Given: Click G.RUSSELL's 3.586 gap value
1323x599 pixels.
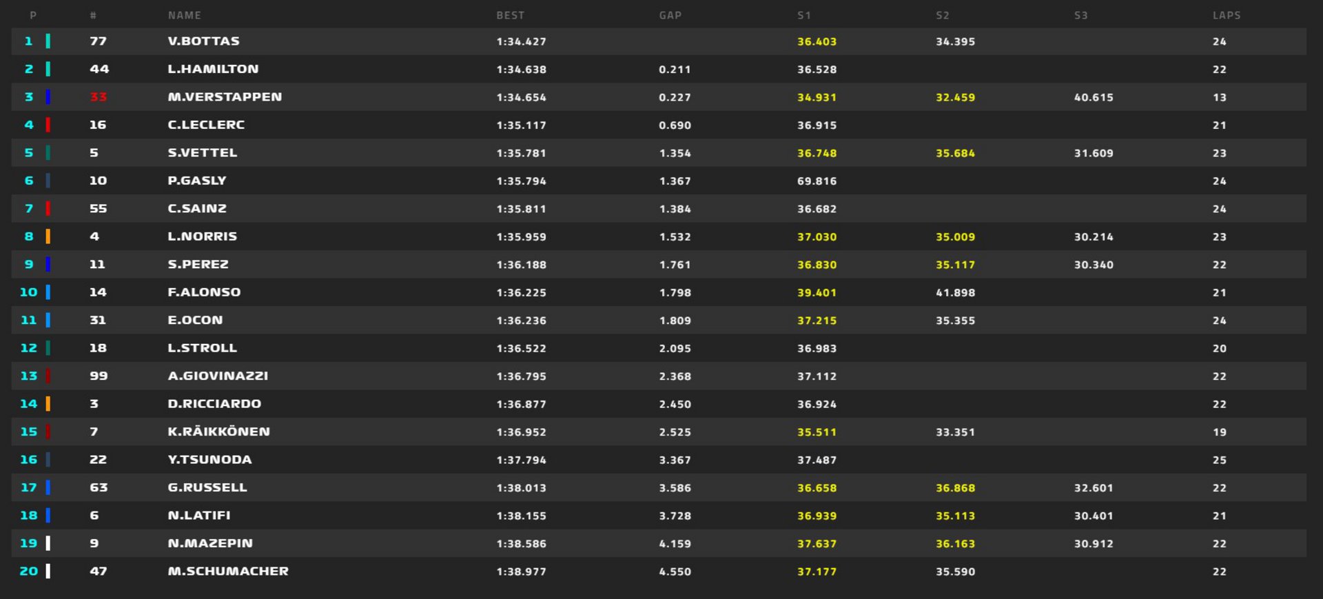Looking at the screenshot, I should [675, 488].
